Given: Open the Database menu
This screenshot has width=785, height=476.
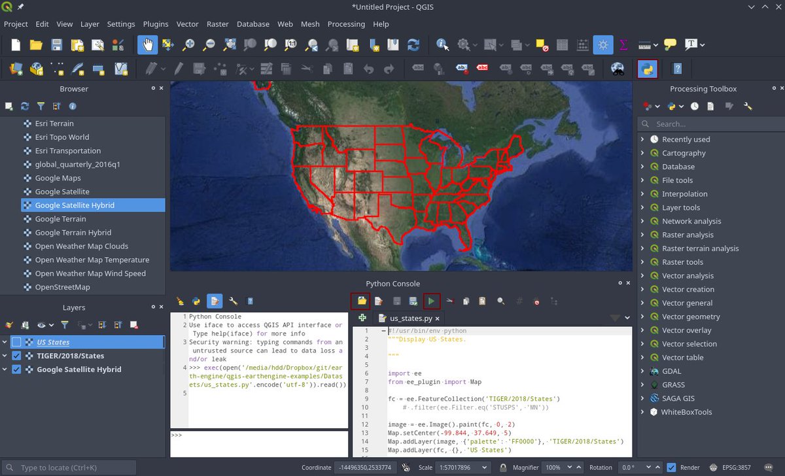Looking at the screenshot, I should coord(253,24).
